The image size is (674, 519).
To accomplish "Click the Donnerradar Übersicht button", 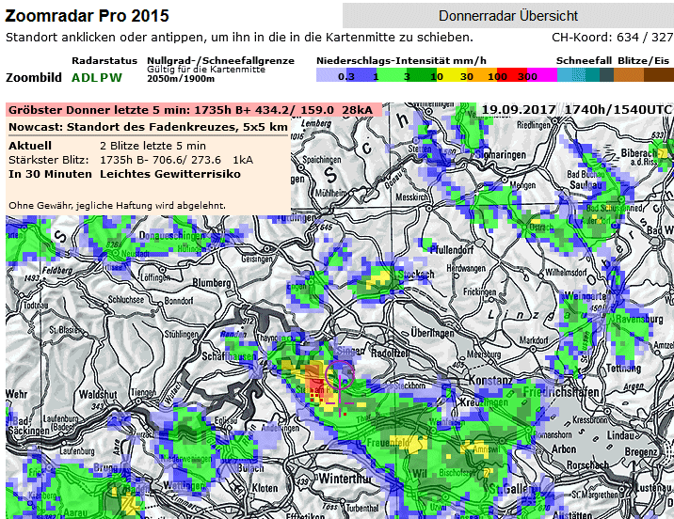I will (507, 16).
